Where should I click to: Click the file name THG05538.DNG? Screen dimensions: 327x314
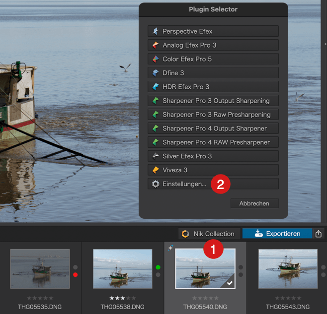pyautogui.click(x=123, y=307)
